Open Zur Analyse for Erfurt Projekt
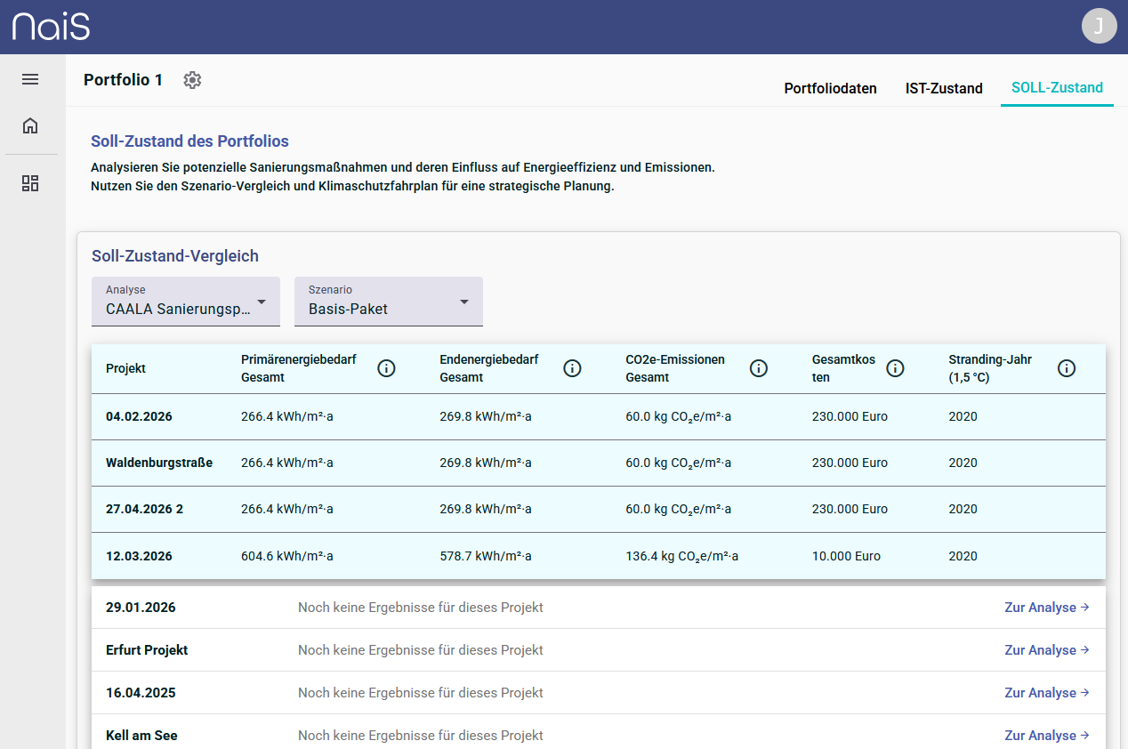 pos(1047,650)
